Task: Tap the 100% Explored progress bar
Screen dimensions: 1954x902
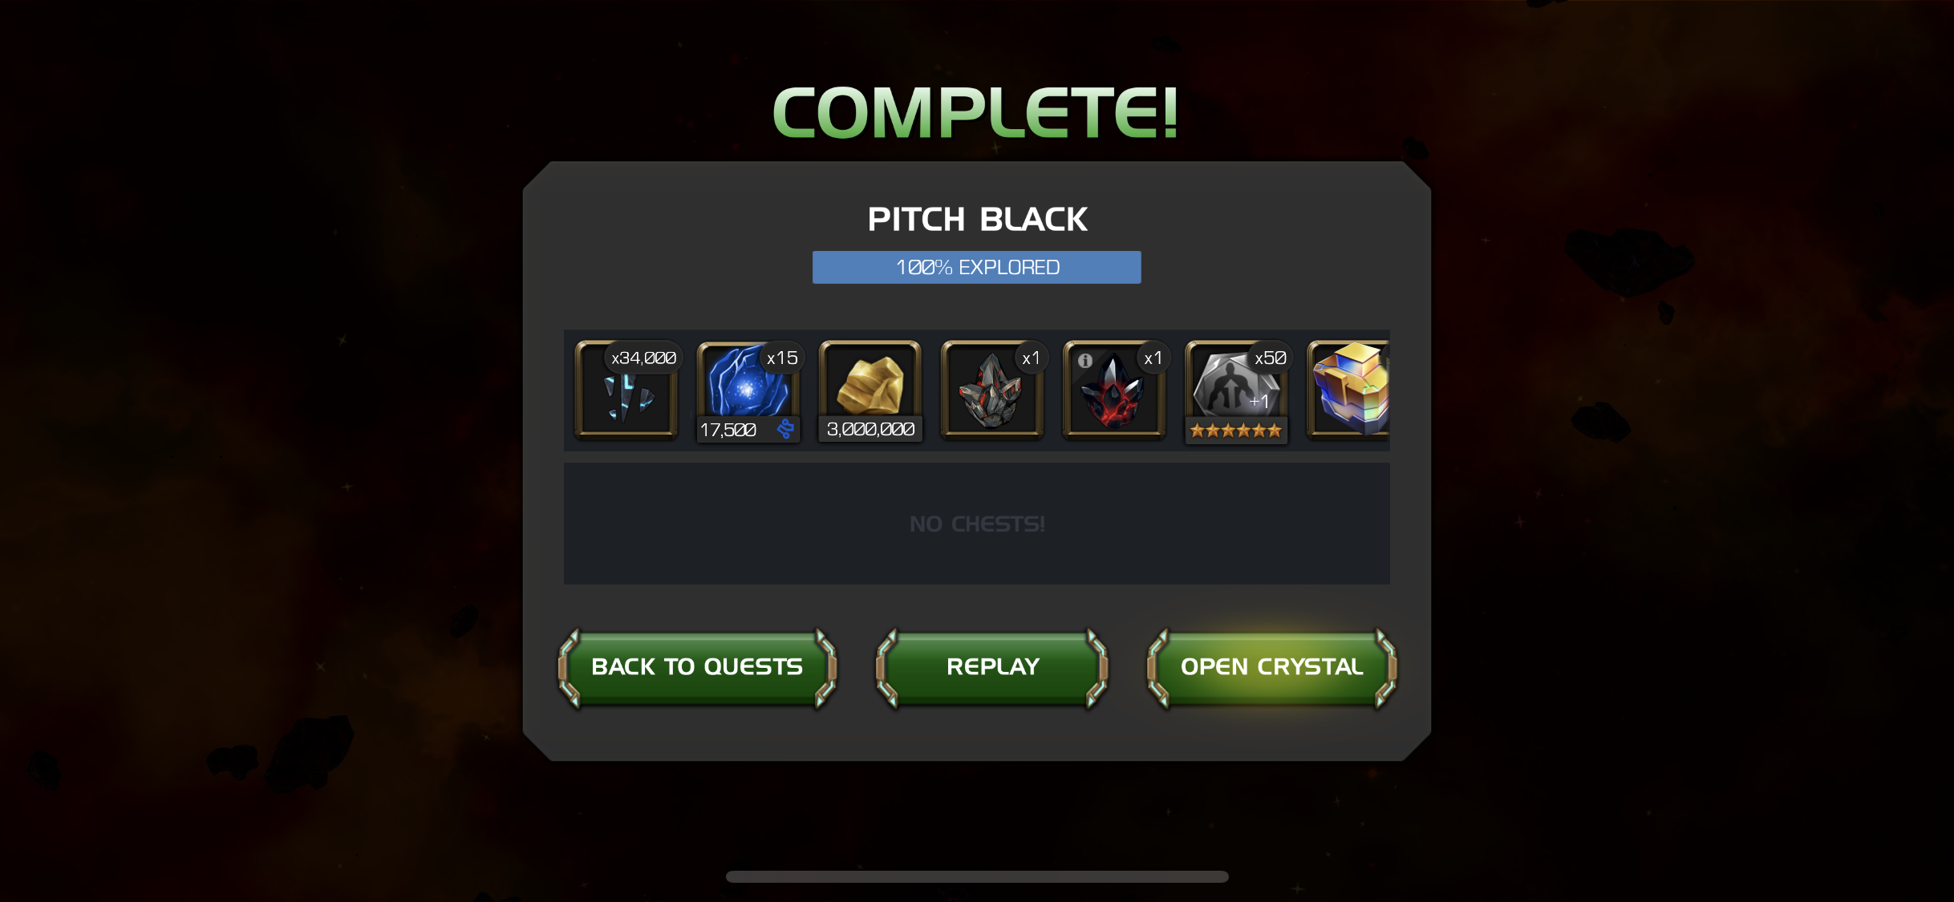Action: (977, 267)
